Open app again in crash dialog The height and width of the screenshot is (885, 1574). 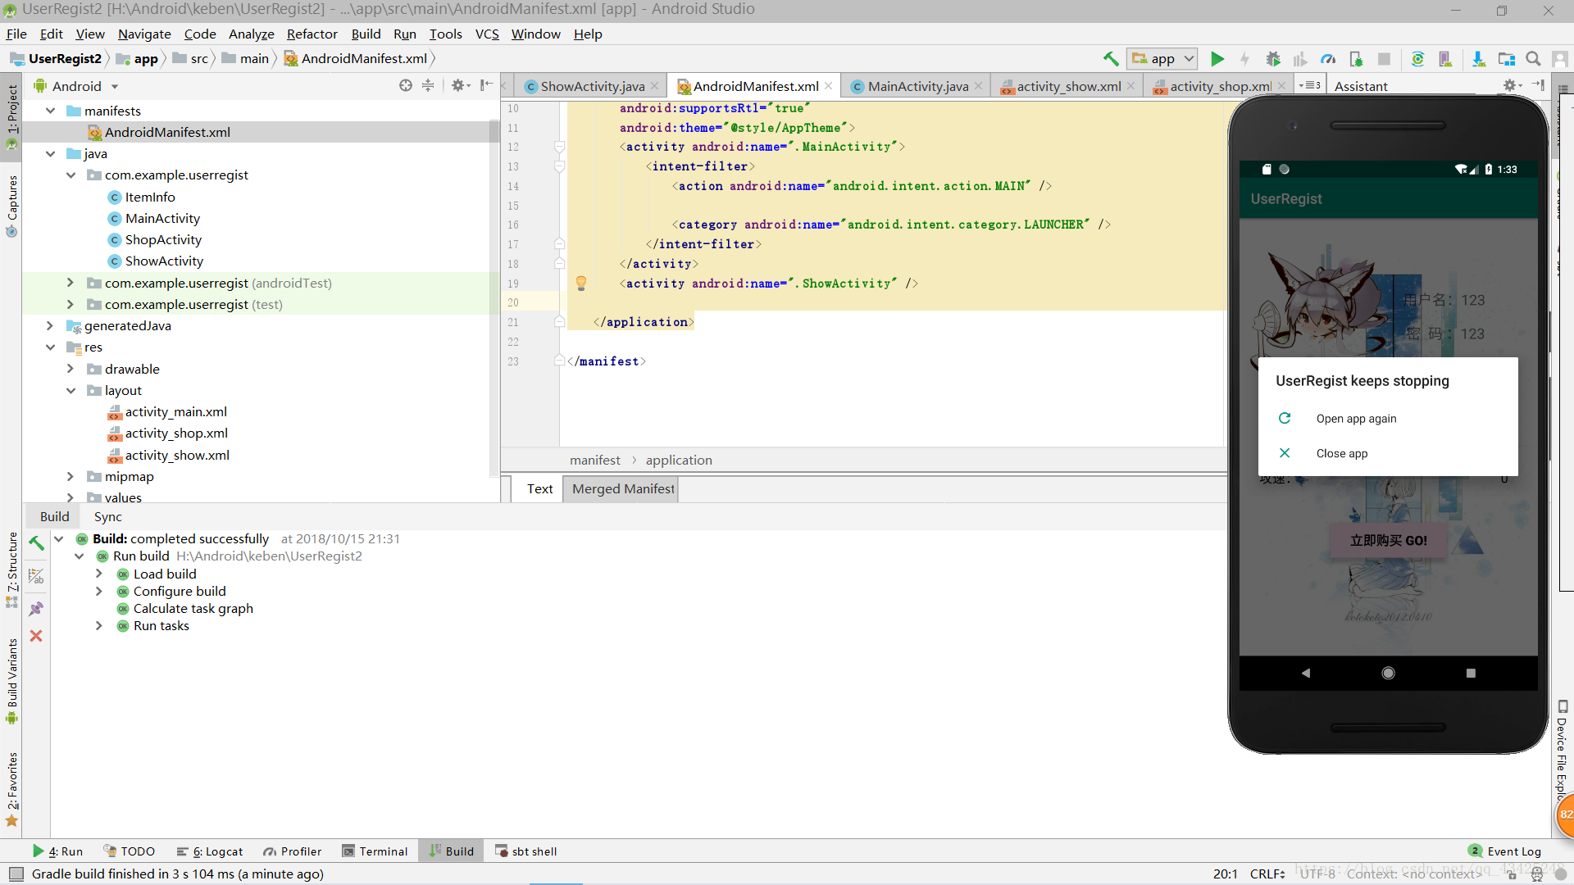click(x=1356, y=418)
